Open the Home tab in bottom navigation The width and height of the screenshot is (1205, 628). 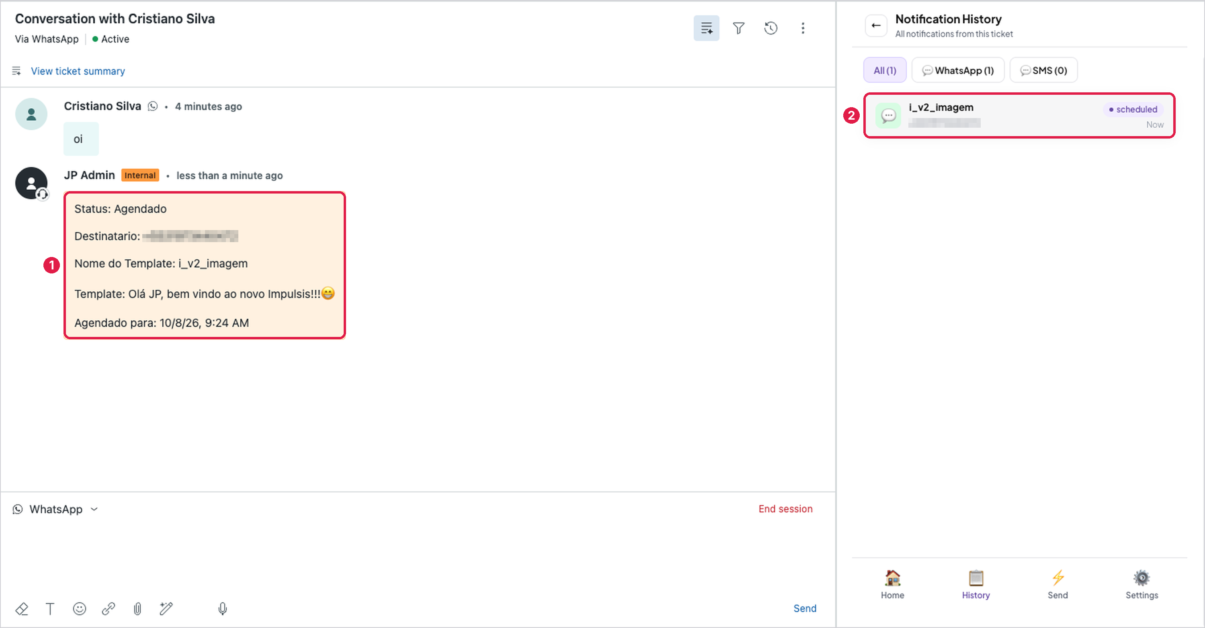pos(892,585)
